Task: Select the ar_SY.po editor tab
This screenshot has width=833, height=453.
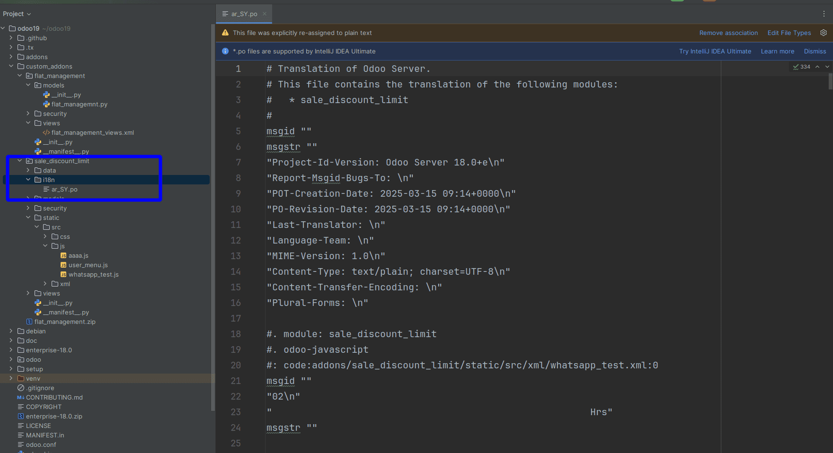Action: click(x=244, y=14)
